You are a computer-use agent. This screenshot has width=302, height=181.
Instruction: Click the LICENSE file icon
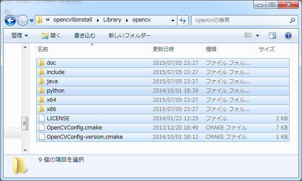click(42, 118)
